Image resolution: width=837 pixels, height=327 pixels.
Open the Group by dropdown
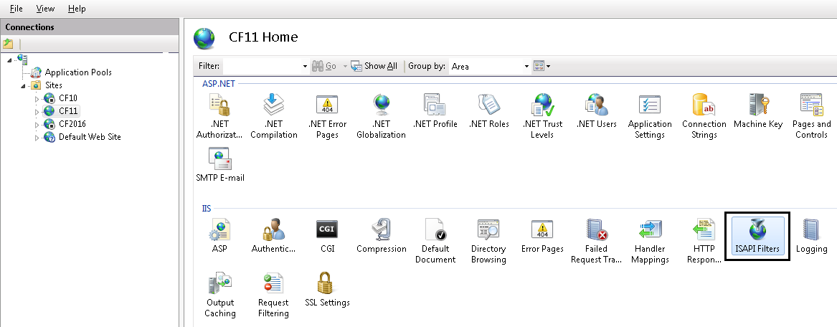point(526,66)
